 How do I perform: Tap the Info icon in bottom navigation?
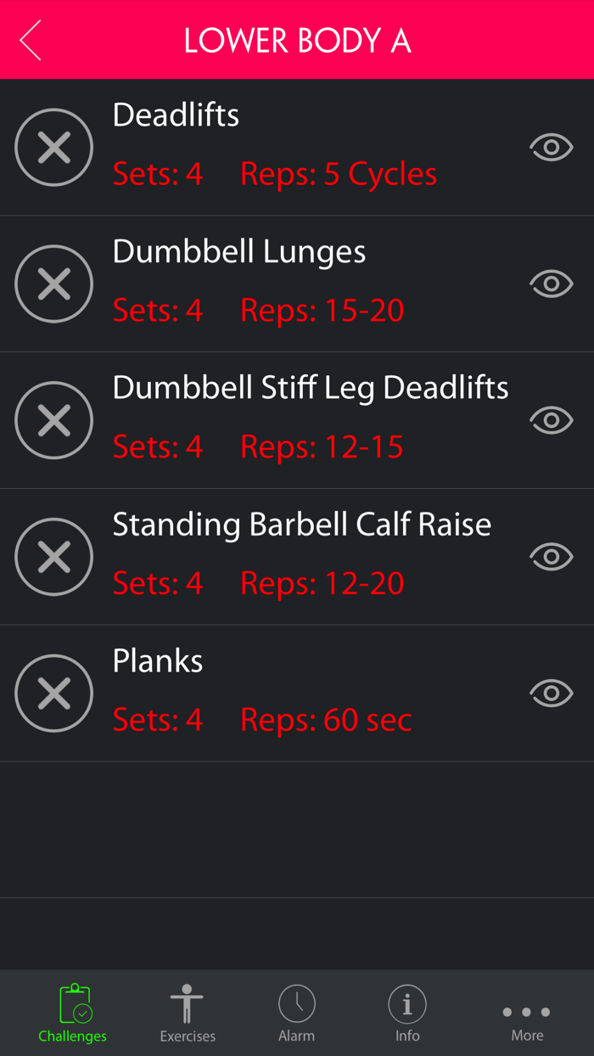(407, 1006)
